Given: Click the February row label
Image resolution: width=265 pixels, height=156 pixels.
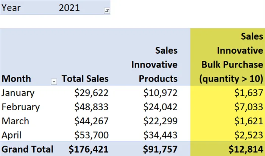Looking at the screenshot, I should click(x=20, y=107).
